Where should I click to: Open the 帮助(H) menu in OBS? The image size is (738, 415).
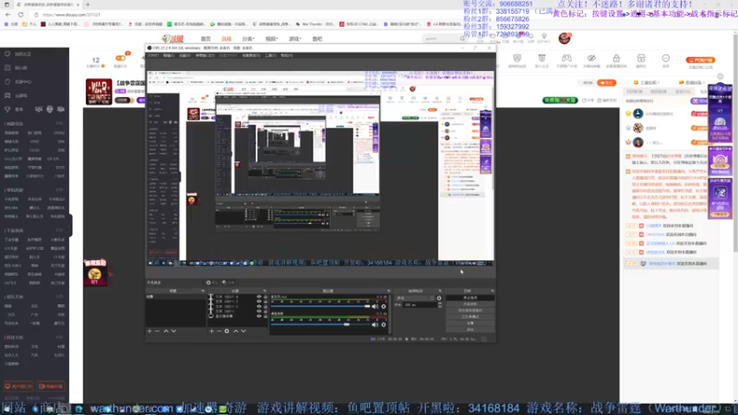tap(287, 55)
